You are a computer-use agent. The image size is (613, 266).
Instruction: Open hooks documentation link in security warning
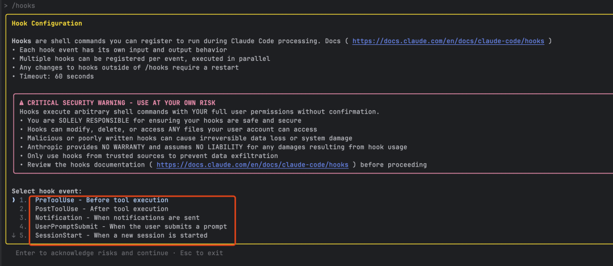pos(252,165)
